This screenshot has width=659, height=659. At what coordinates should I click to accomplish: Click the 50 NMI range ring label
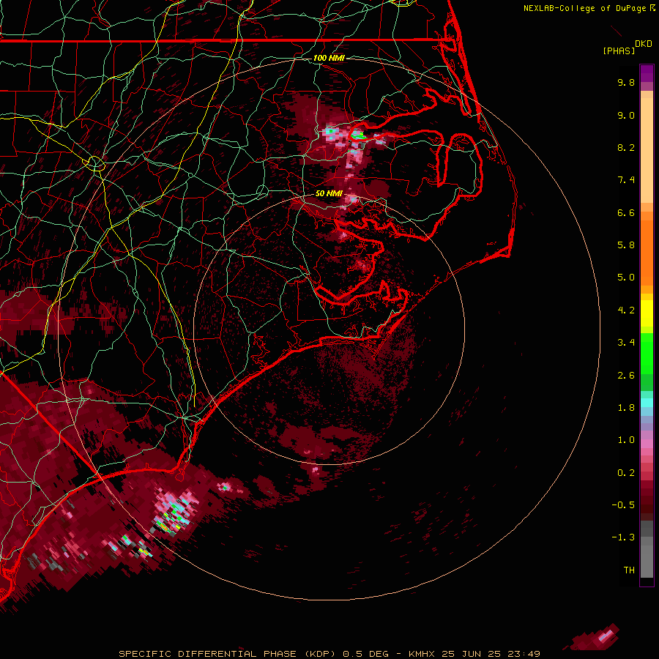point(329,193)
